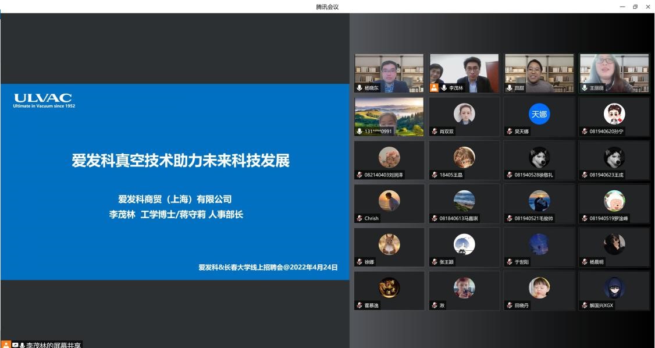
Task: Click the child photo avatar of 田晓丹
Action: pyautogui.click(x=539, y=287)
